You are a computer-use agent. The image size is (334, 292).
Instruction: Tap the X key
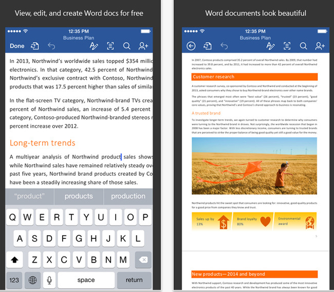(x=49, y=260)
